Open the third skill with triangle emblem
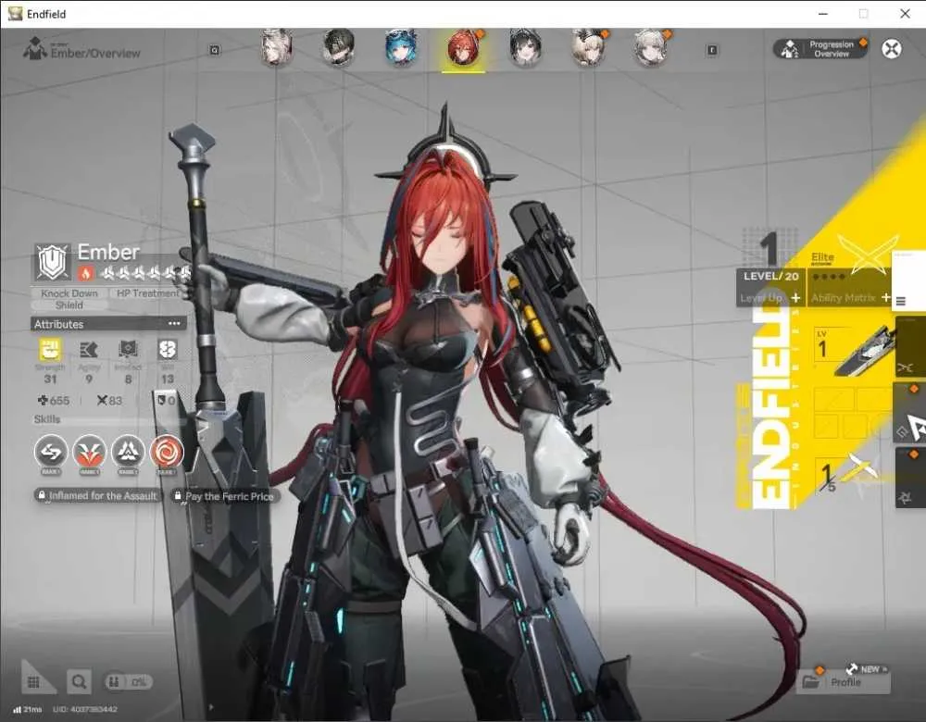The image size is (926, 722). point(128,453)
